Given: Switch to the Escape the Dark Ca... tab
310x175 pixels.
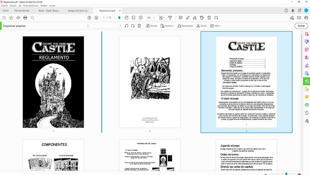Looking at the screenshot, I should point(78,11).
